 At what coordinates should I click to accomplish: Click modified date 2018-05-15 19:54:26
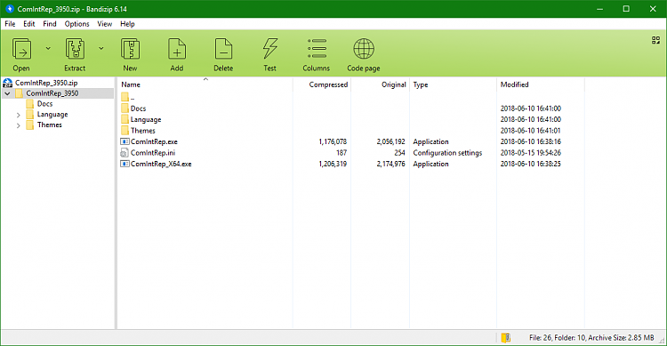pyautogui.click(x=530, y=153)
